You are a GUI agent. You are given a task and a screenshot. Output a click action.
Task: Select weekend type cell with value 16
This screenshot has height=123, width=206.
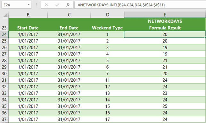(x=107, y=113)
